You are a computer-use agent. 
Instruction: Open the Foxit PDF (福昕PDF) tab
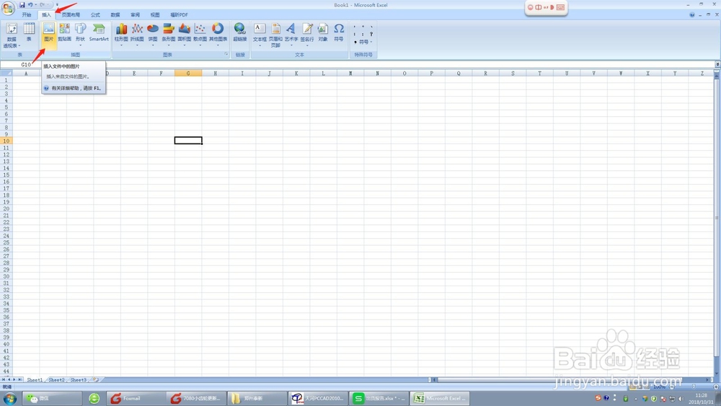point(179,14)
